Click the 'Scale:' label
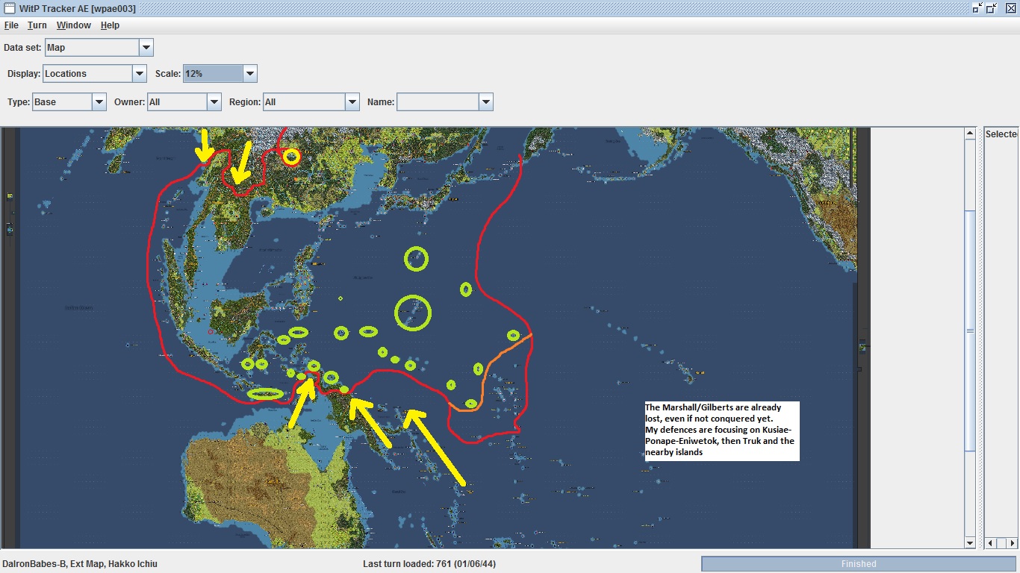Viewport: 1020px width, 573px height. coord(167,74)
